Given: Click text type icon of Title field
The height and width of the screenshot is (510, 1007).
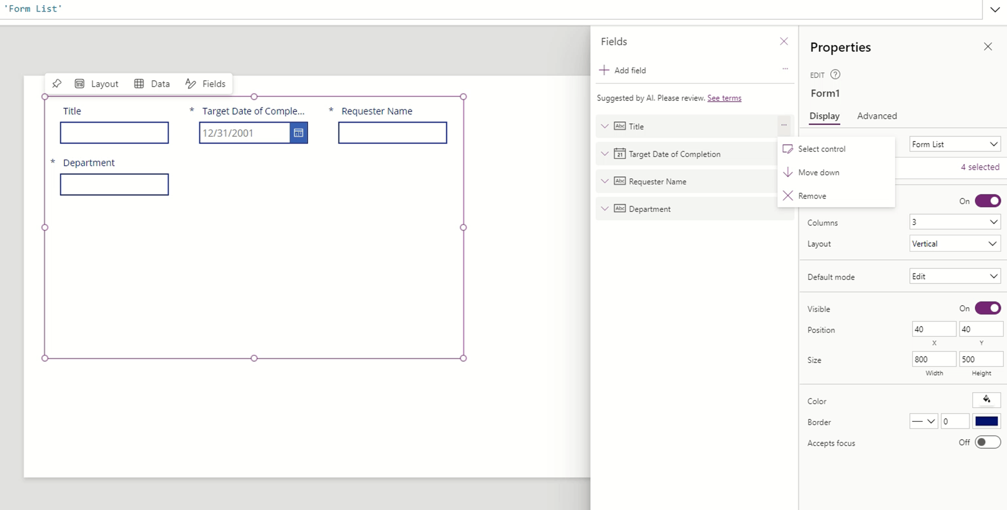Looking at the screenshot, I should (x=620, y=126).
